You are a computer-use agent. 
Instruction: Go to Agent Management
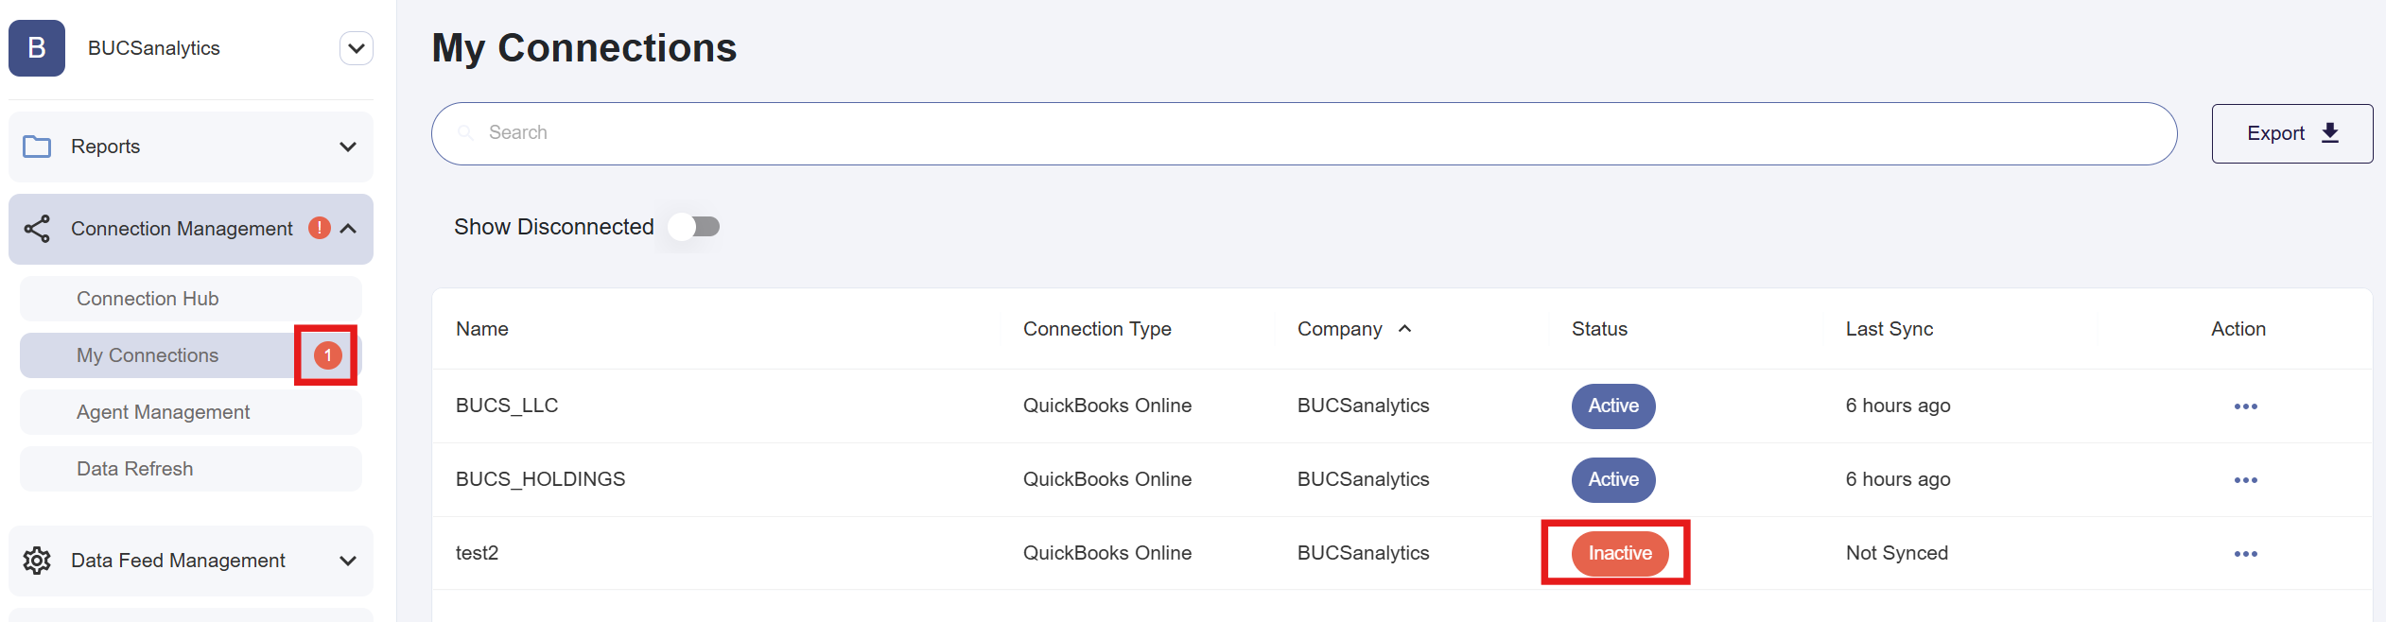(163, 412)
